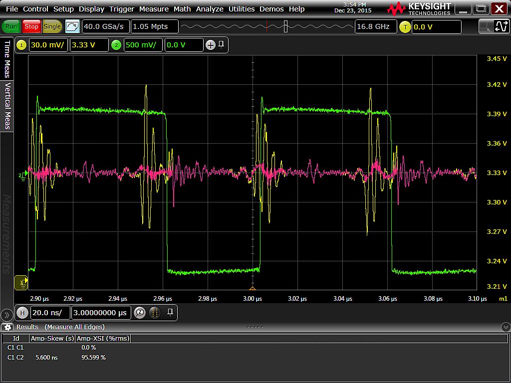Open the Time Meas side tab
Screen dimensions: 511x383
click(7, 59)
